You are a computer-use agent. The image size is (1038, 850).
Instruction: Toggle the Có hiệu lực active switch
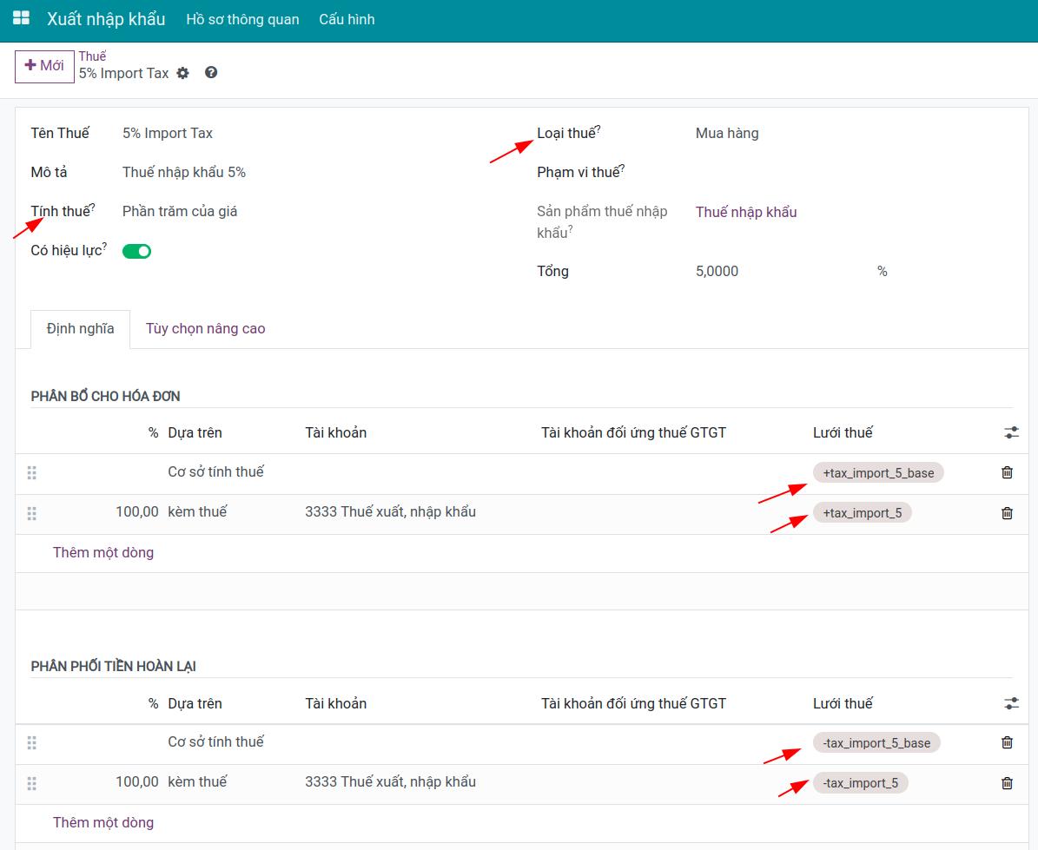click(x=137, y=252)
